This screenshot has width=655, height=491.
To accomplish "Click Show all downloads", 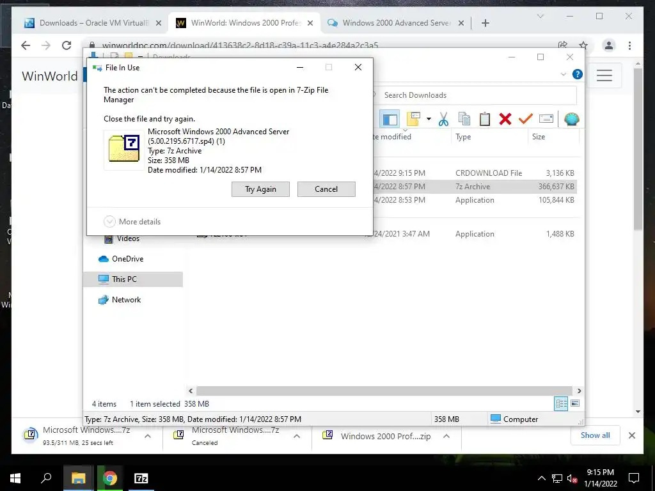I will 595,435.
